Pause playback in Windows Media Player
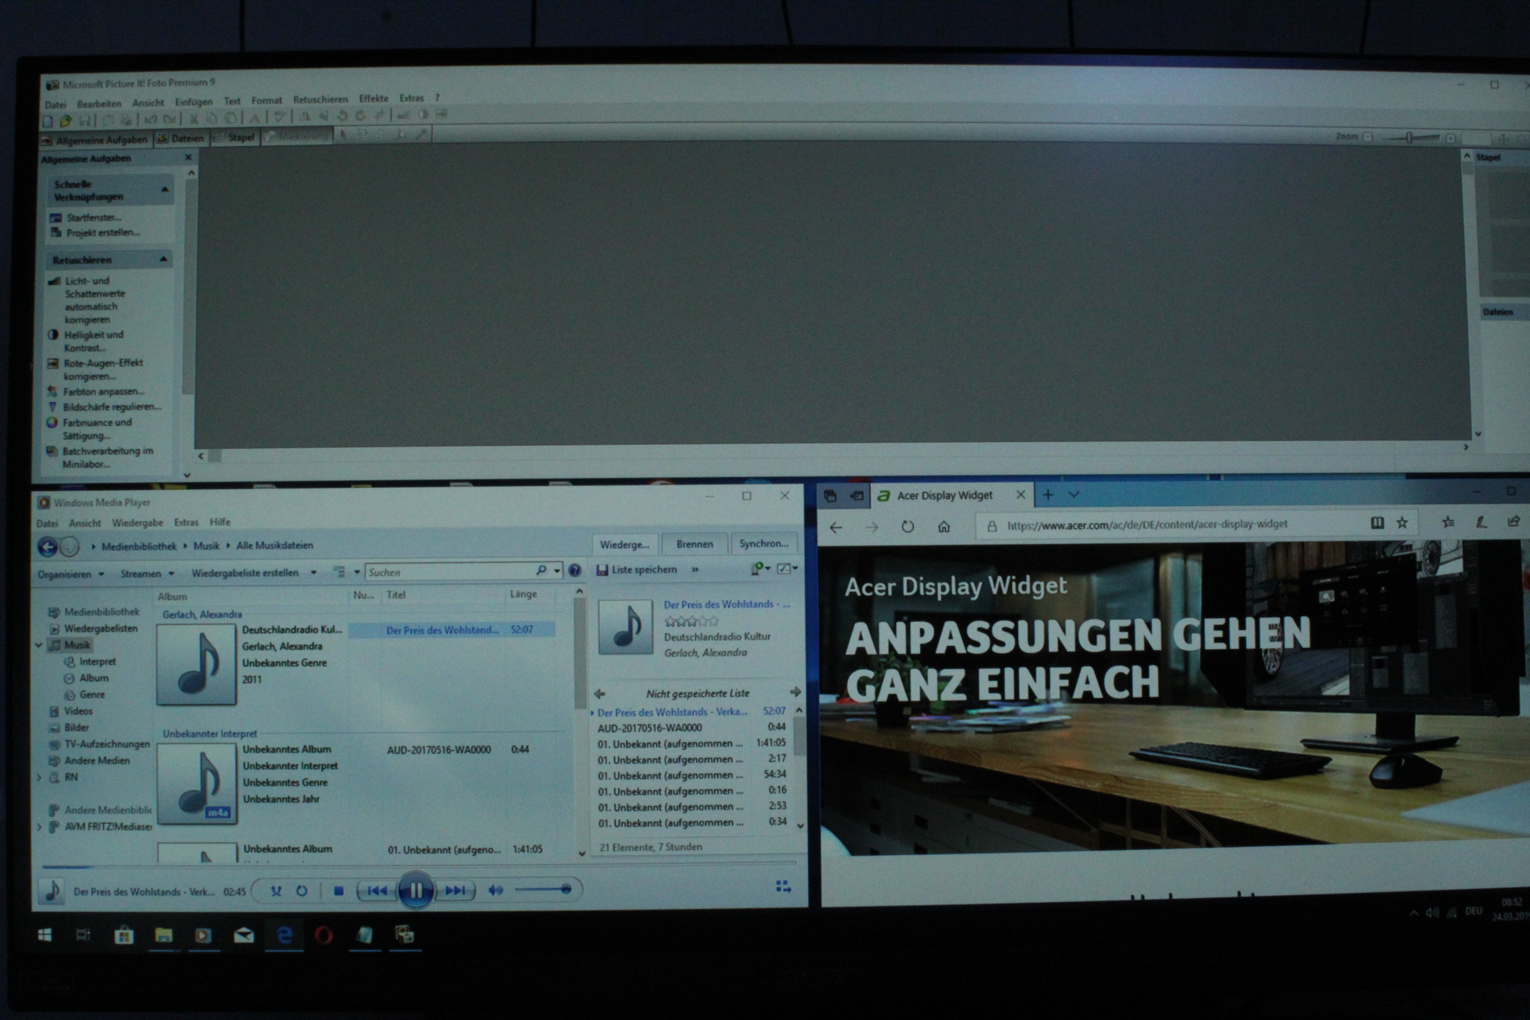This screenshot has width=1530, height=1020. click(x=415, y=890)
